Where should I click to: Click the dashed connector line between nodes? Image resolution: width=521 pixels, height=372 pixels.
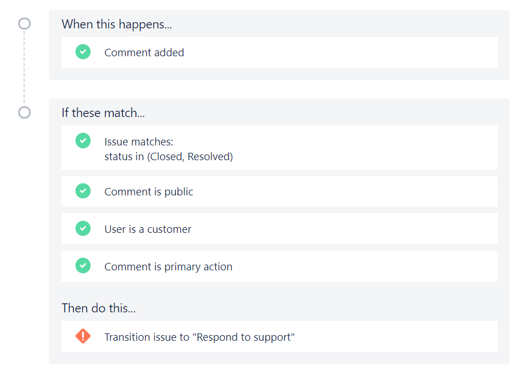[x=24, y=68]
